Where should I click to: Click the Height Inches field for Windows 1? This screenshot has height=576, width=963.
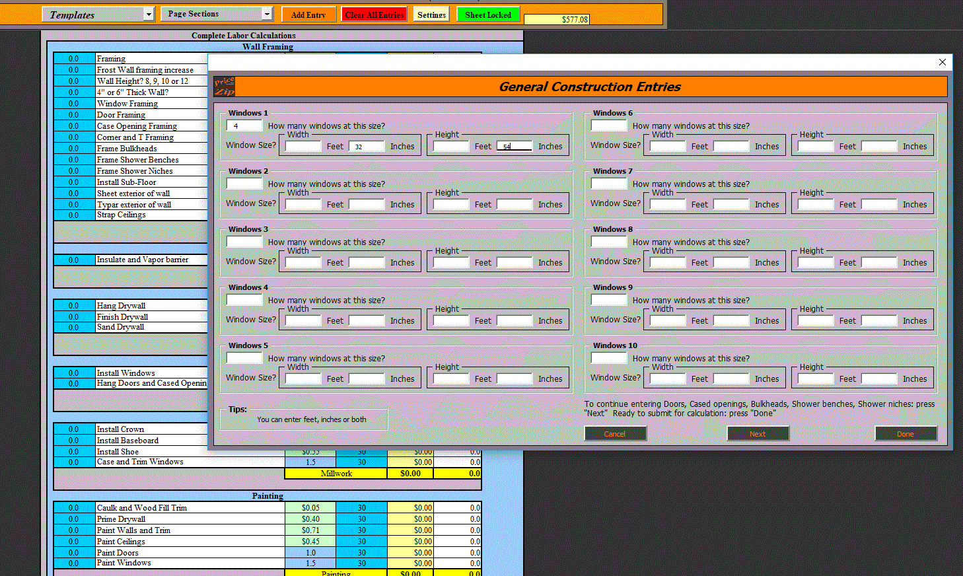tap(514, 146)
